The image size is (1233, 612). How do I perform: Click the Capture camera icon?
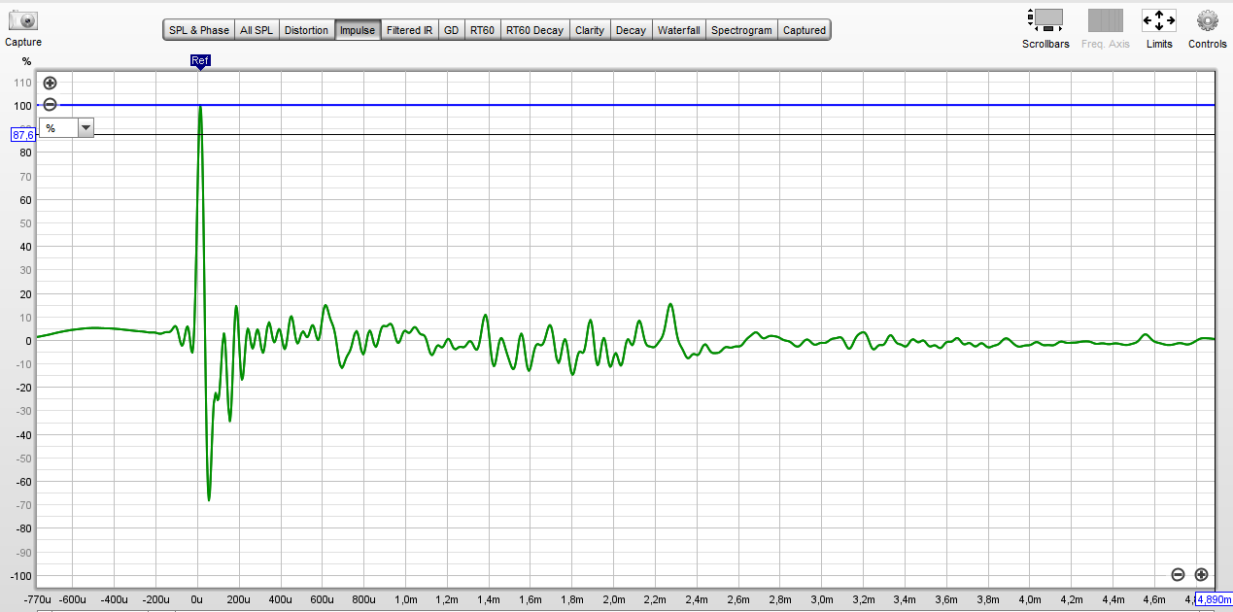(23, 20)
